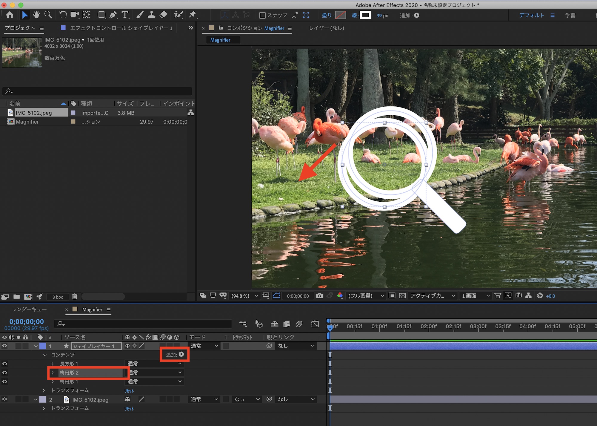The image size is (597, 426).
Task: Click リセット for shape layer transform
Action: (x=129, y=391)
